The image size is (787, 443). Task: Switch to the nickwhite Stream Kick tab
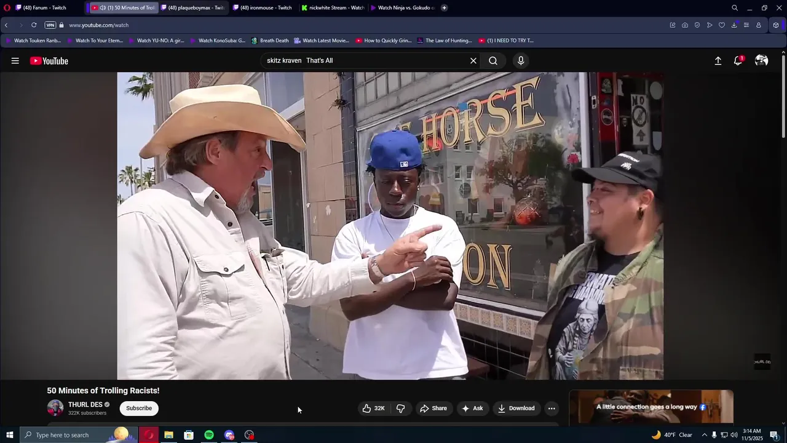[x=333, y=8]
